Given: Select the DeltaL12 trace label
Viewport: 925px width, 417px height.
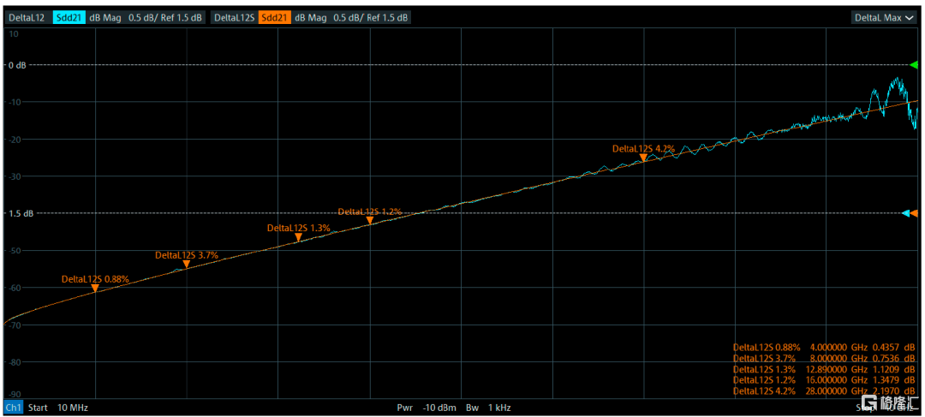Looking at the screenshot, I should click(x=27, y=17).
